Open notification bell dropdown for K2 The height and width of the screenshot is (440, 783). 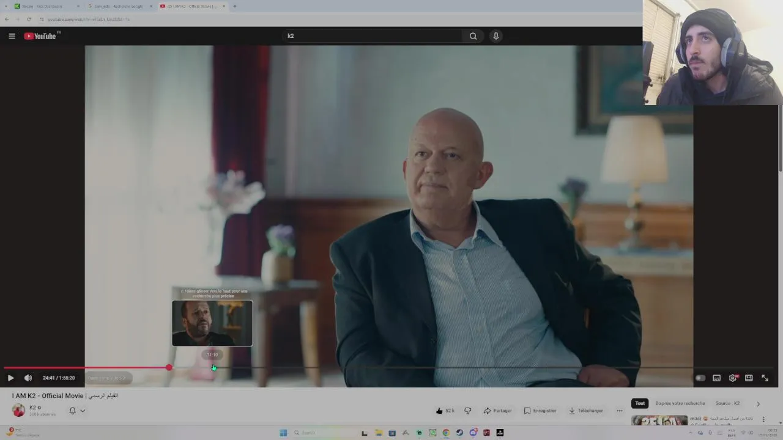tap(76, 411)
